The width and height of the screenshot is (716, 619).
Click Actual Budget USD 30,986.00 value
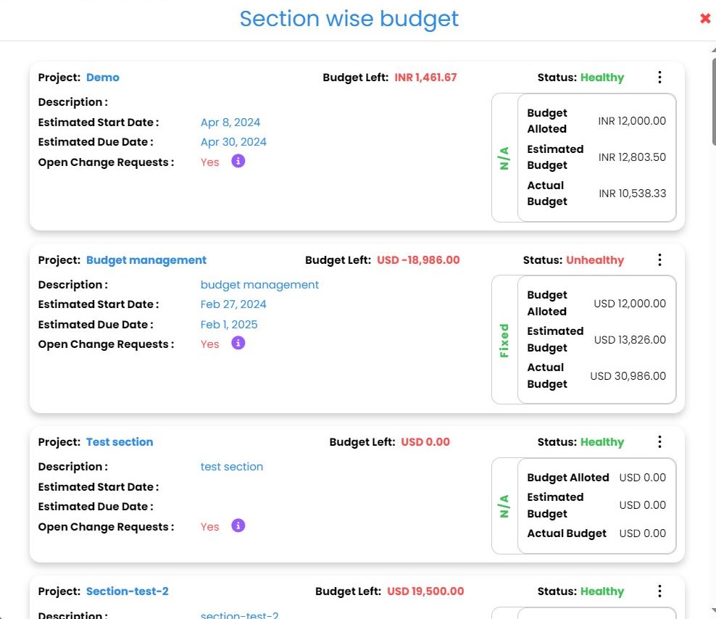(628, 376)
